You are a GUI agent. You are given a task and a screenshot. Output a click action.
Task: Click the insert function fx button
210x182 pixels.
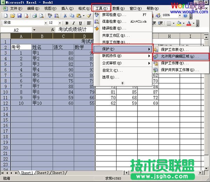[52, 30]
